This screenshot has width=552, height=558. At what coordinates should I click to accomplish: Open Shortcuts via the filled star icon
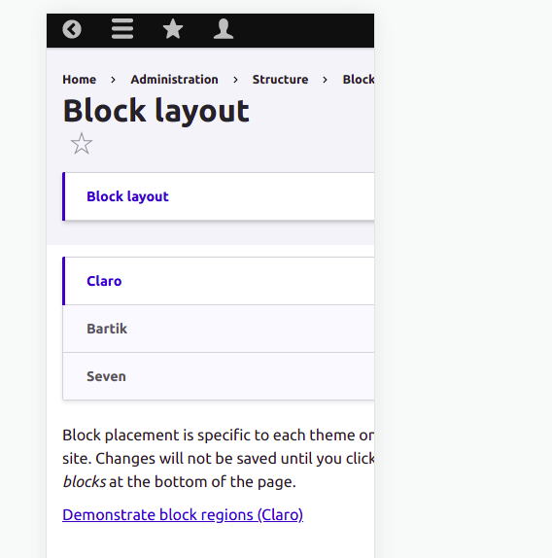click(173, 29)
